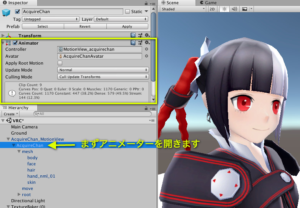Click the Inspector lock icon
The image size is (300, 208).
[x=146, y=3]
